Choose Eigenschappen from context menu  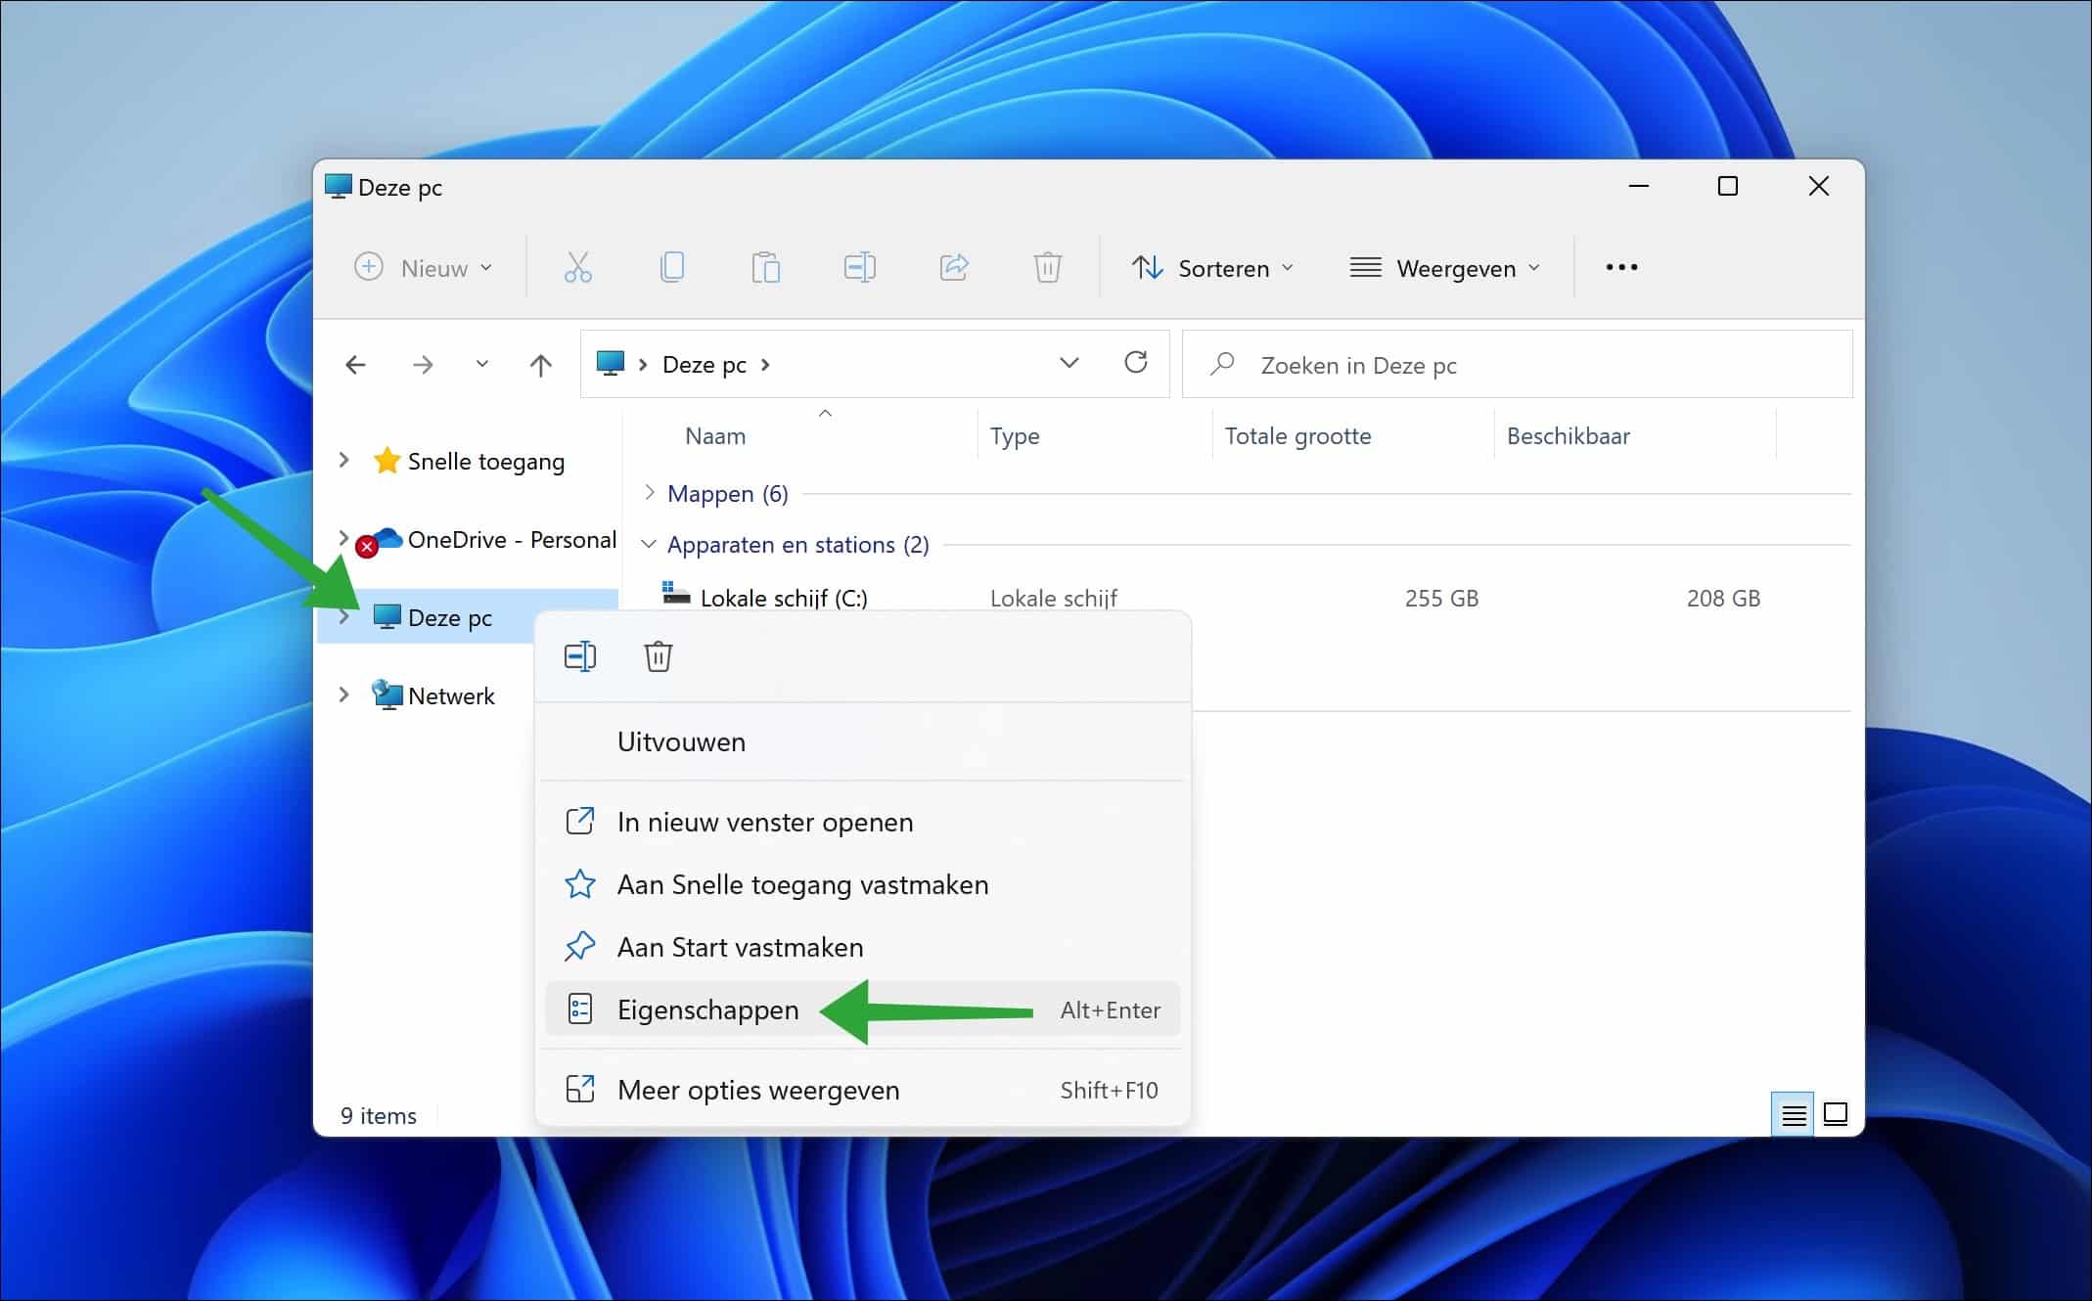(708, 1009)
